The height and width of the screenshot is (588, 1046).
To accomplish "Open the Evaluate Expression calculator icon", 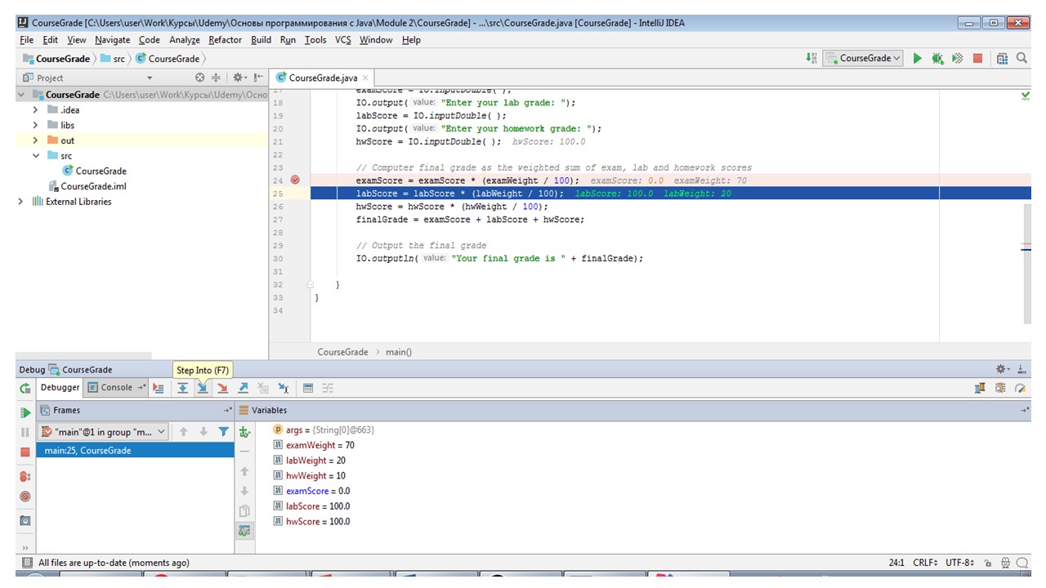I will pos(308,389).
